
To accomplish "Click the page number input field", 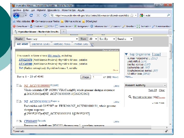I will pyautogui.click(x=97, y=77).
